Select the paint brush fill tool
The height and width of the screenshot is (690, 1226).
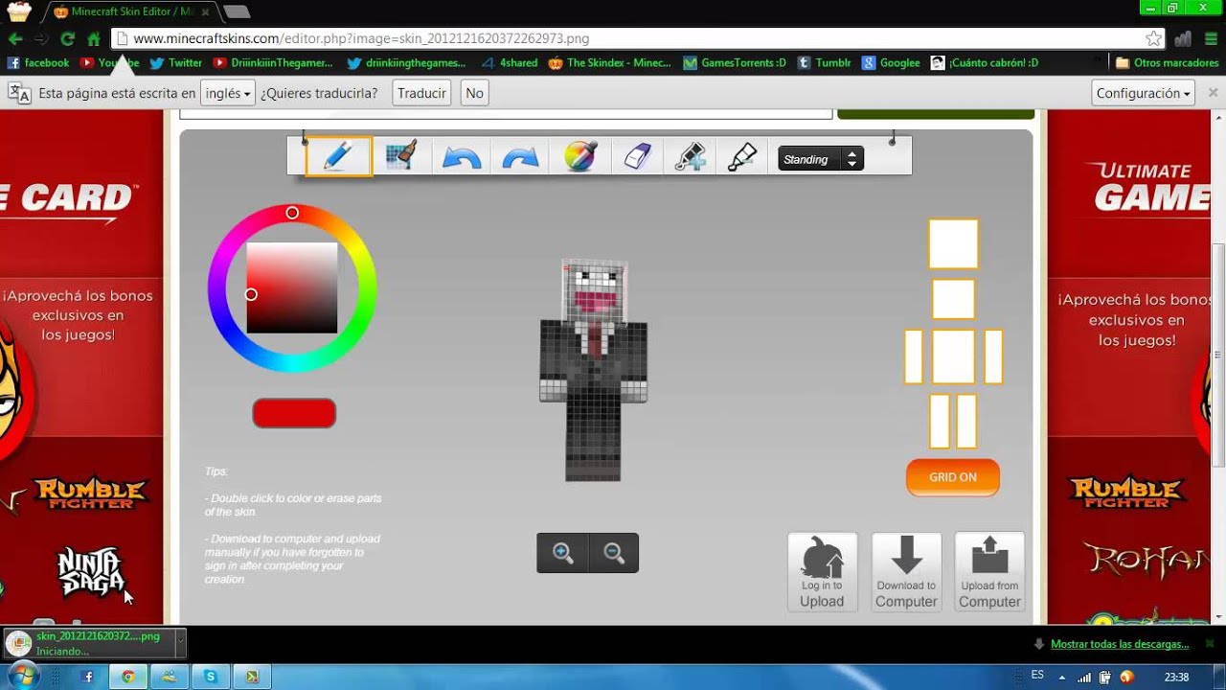(x=400, y=156)
